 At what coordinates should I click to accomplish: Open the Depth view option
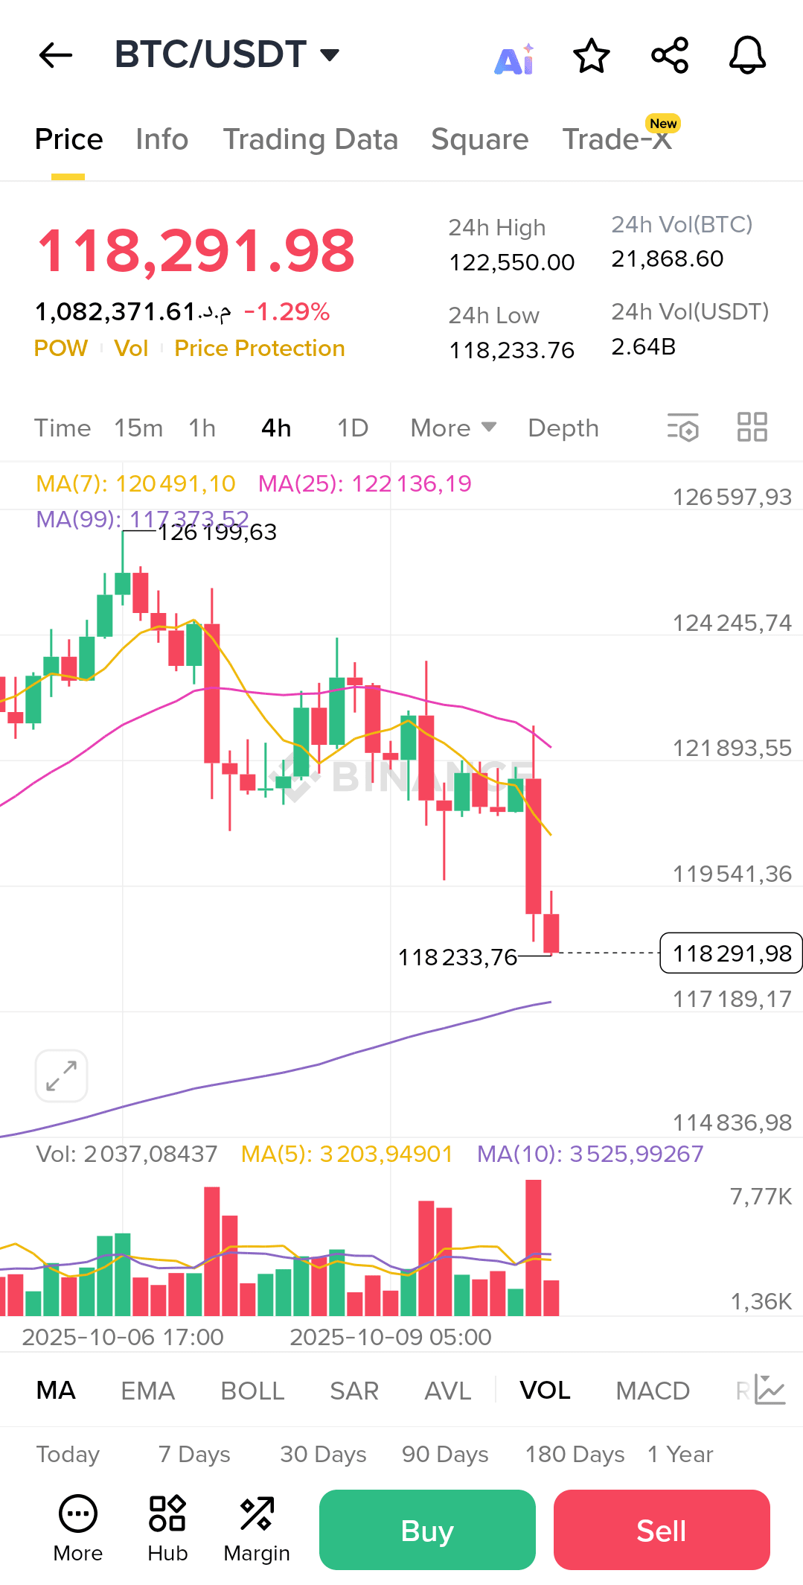pyautogui.click(x=563, y=428)
